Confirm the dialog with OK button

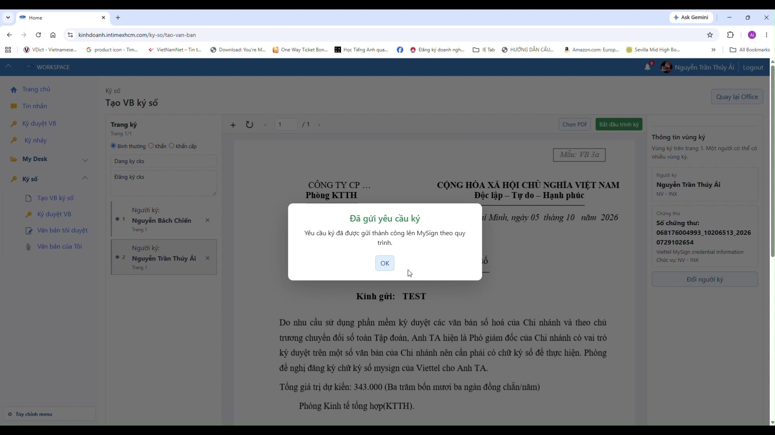click(x=385, y=263)
